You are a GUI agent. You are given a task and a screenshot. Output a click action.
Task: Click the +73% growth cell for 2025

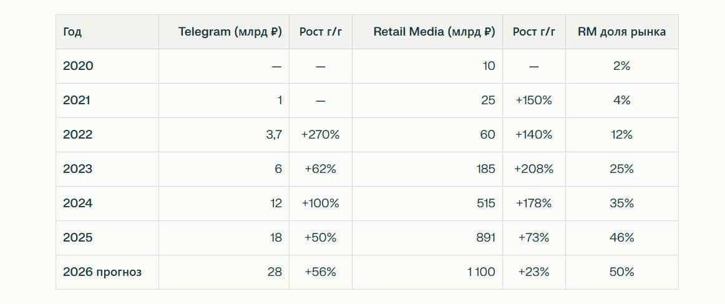click(534, 238)
